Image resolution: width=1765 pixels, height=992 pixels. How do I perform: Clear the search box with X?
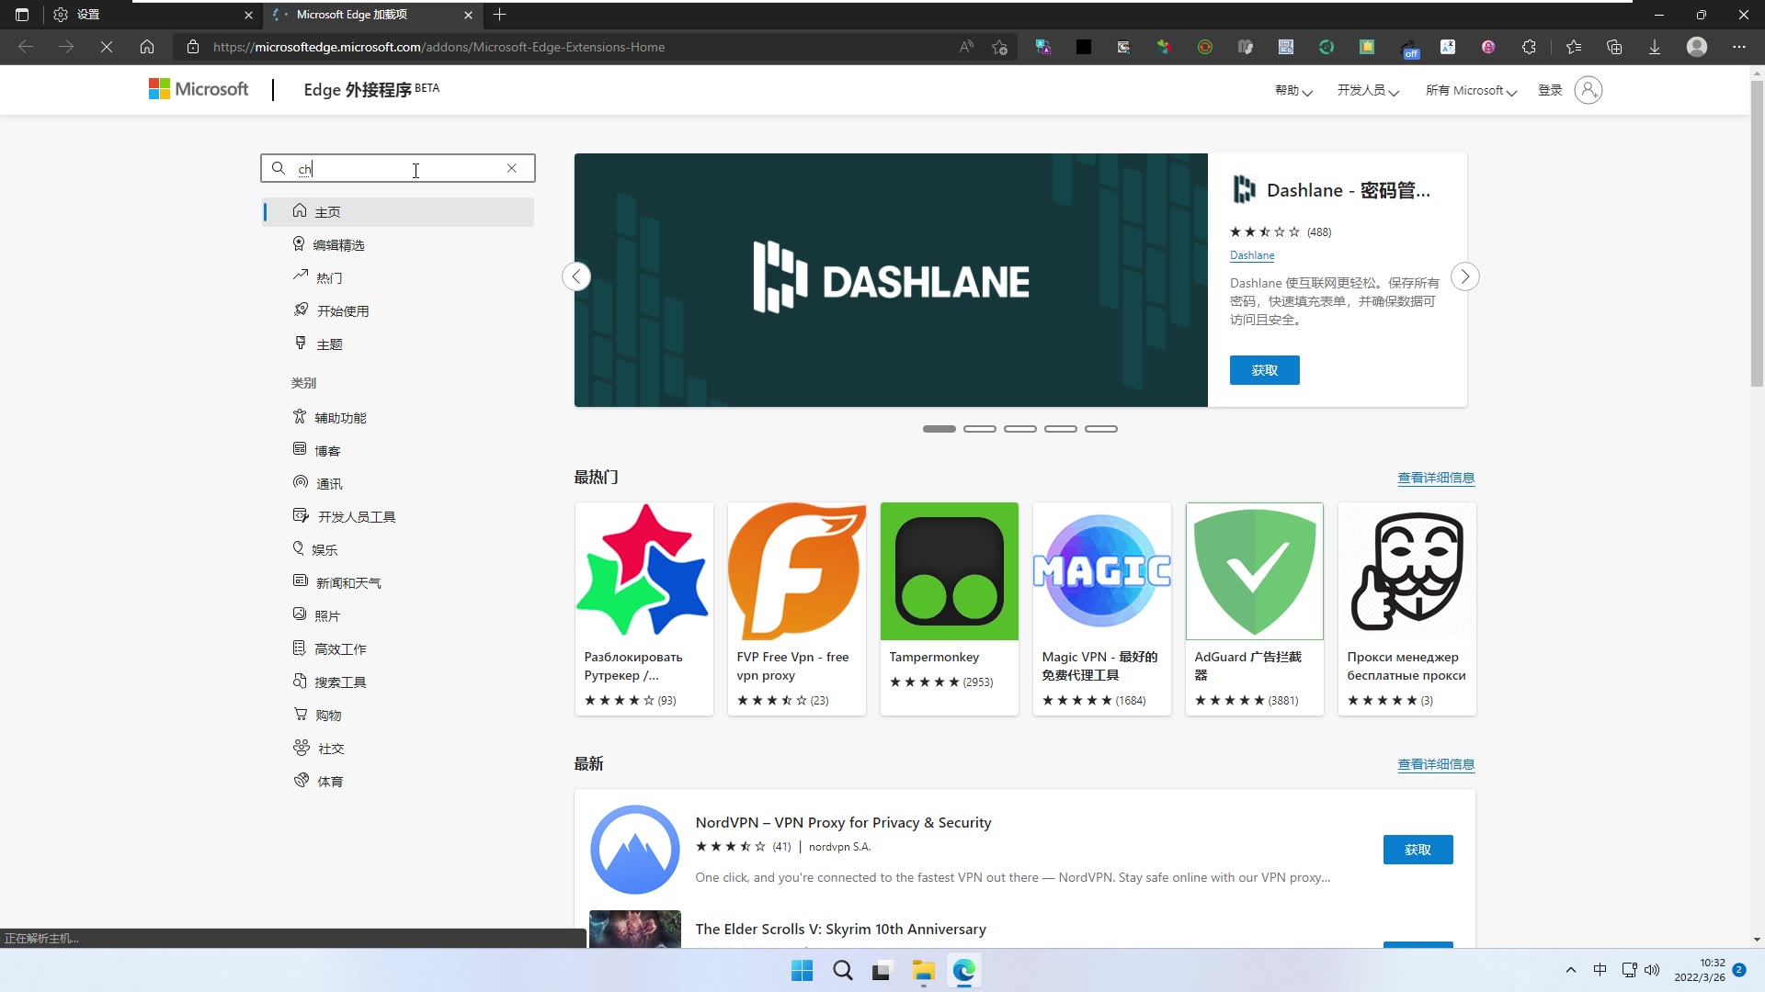pos(512,168)
